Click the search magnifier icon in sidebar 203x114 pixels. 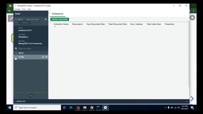(16, 48)
